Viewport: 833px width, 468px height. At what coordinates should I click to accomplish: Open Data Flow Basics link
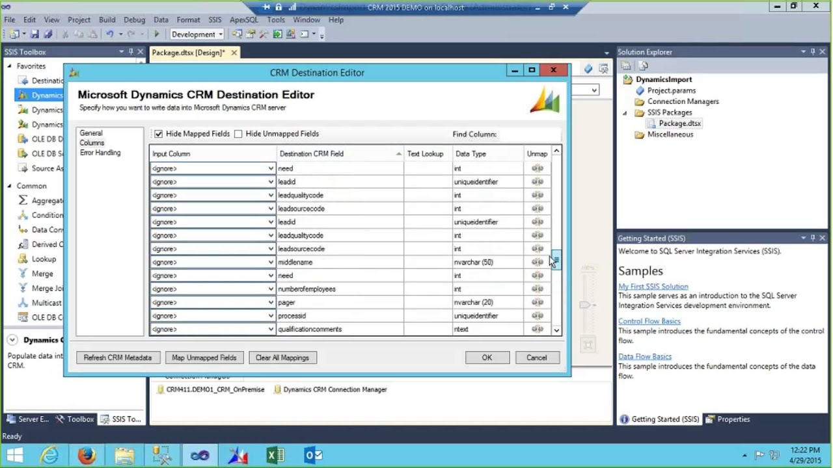pos(645,357)
